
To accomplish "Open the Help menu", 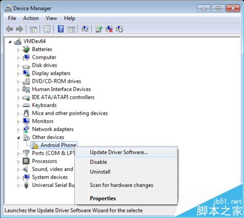I will pyautogui.click(x=70, y=18).
